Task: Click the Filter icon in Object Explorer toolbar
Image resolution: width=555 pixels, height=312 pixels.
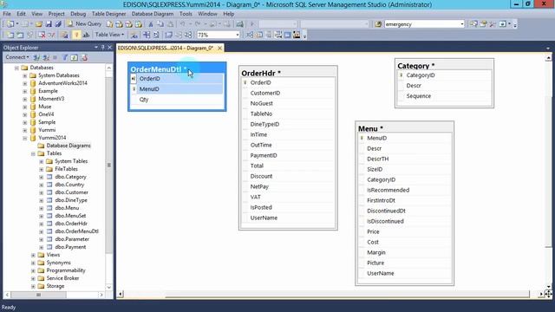Action: pos(65,57)
